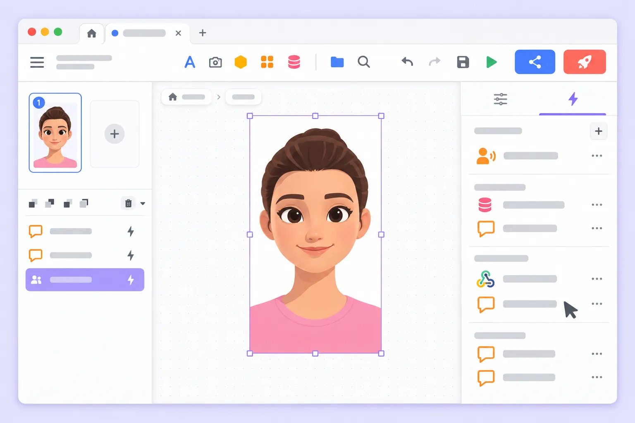The image size is (635, 423).
Task: Click the red rocket publish button
Action: (585, 62)
